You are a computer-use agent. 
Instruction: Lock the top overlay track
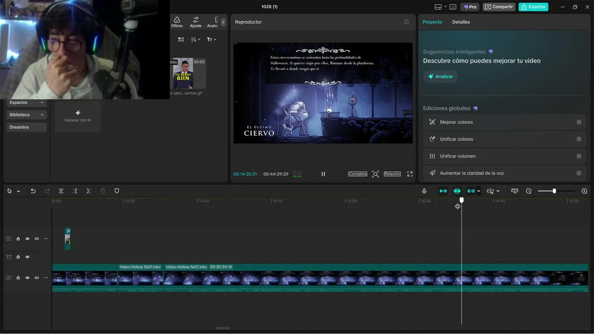pyautogui.click(x=18, y=239)
